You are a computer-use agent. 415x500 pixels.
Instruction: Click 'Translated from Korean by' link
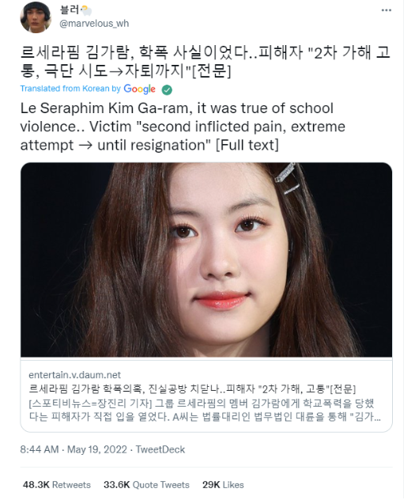[x=70, y=89]
